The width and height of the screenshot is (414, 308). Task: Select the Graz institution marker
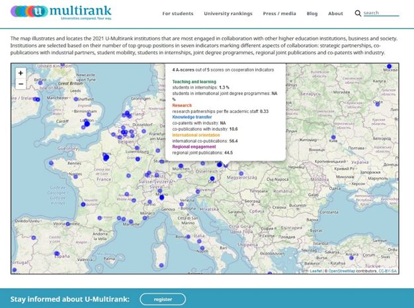pos(212,178)
